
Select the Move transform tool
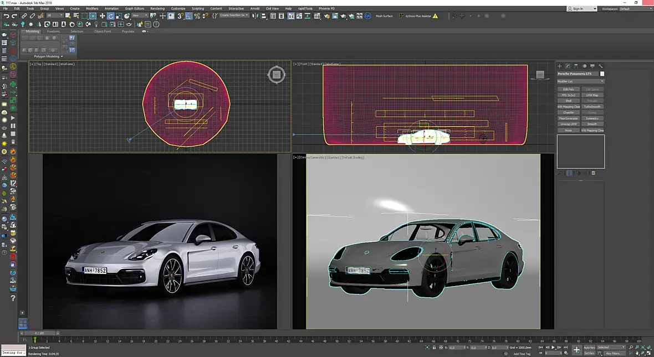coord(102,16)
